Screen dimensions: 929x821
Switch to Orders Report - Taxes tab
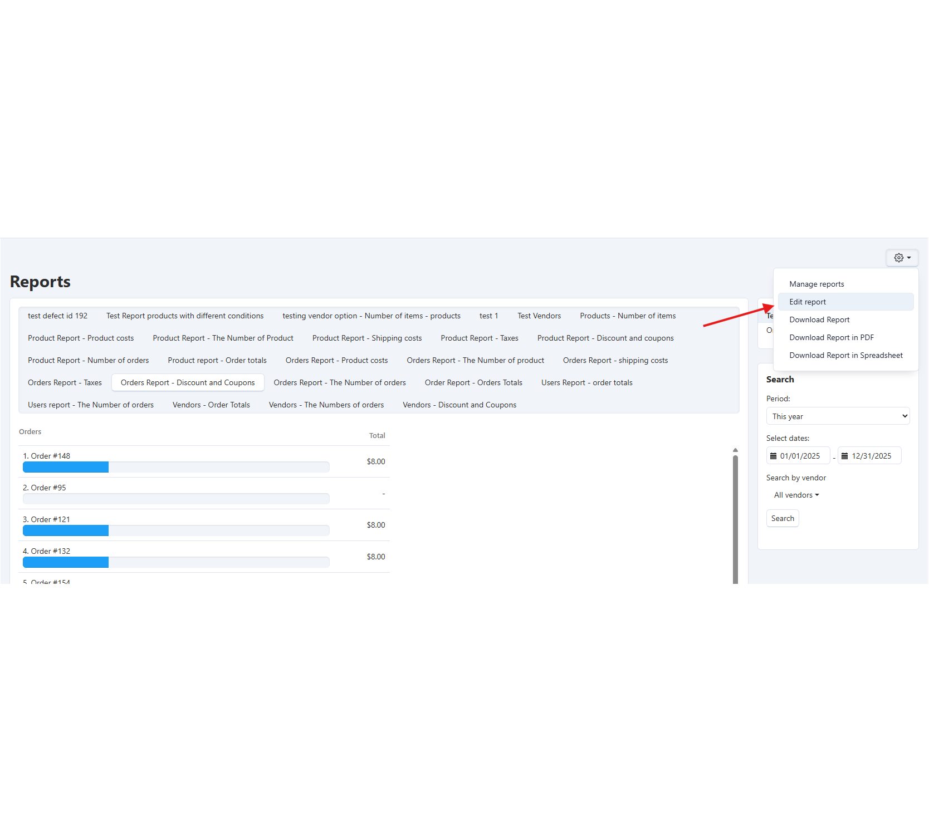65,382
